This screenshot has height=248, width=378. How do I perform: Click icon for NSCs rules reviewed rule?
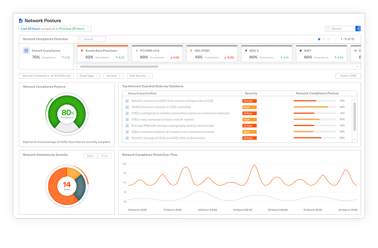tap(127, 120)
